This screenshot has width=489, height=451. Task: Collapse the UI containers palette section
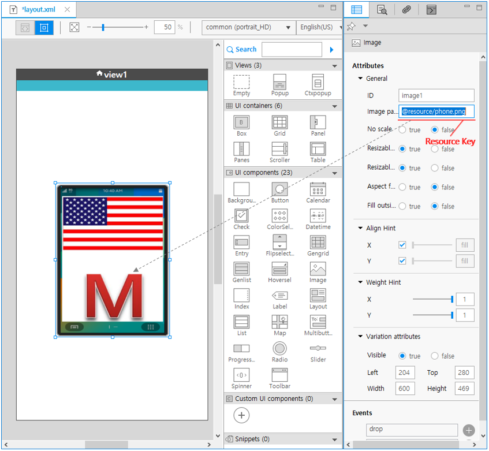tap(334, 106)
